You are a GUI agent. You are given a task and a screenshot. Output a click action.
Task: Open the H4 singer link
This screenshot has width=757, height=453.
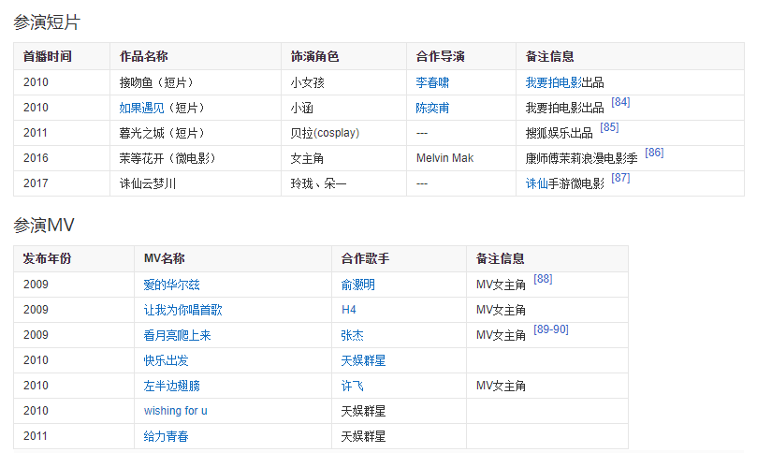point(348,310)
